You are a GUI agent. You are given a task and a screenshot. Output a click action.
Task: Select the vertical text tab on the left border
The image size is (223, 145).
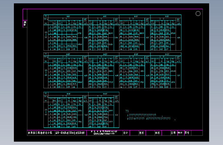click(25, 23)
